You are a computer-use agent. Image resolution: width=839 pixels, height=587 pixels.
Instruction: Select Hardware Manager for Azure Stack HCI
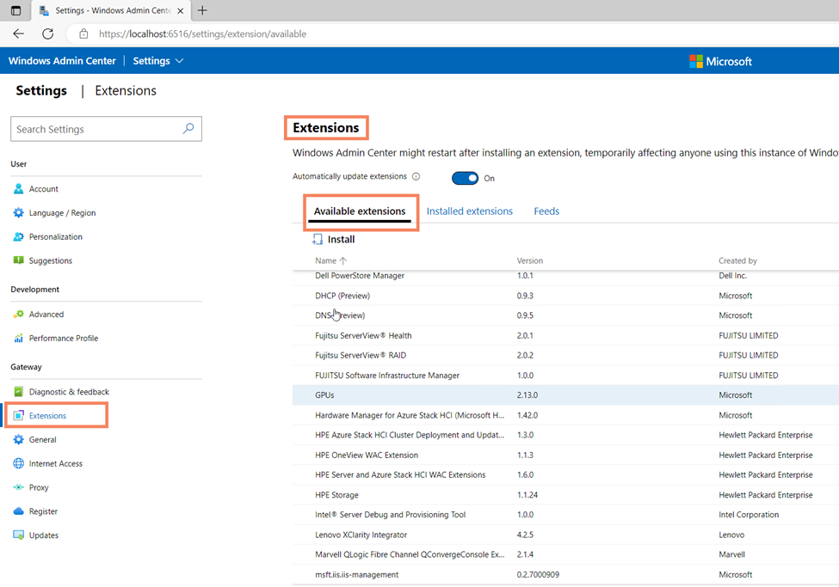click(x=565, y=415)
